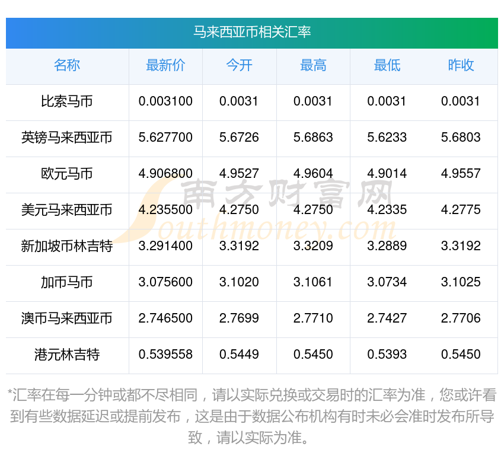Image resolution: width=504 pixels, height=456 pixels.
Task: Click the 新加坡币 lowest value 3.2889
Action: (x=387, y=246)
